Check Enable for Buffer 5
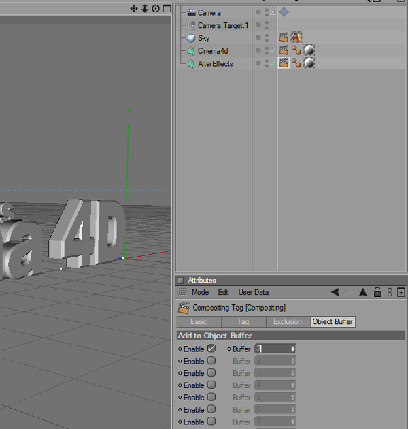408x429 pixels. 211,397
